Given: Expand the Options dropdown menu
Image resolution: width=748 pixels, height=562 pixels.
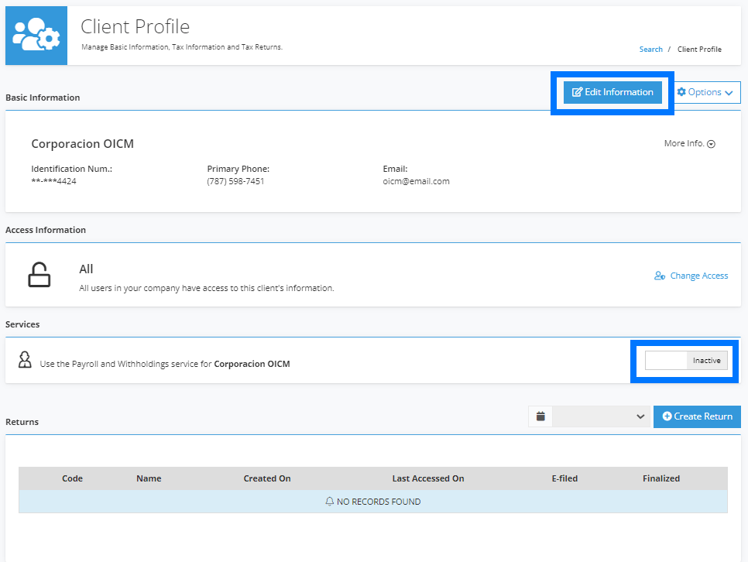Looking at the screenshot, I should click(705, 92).
